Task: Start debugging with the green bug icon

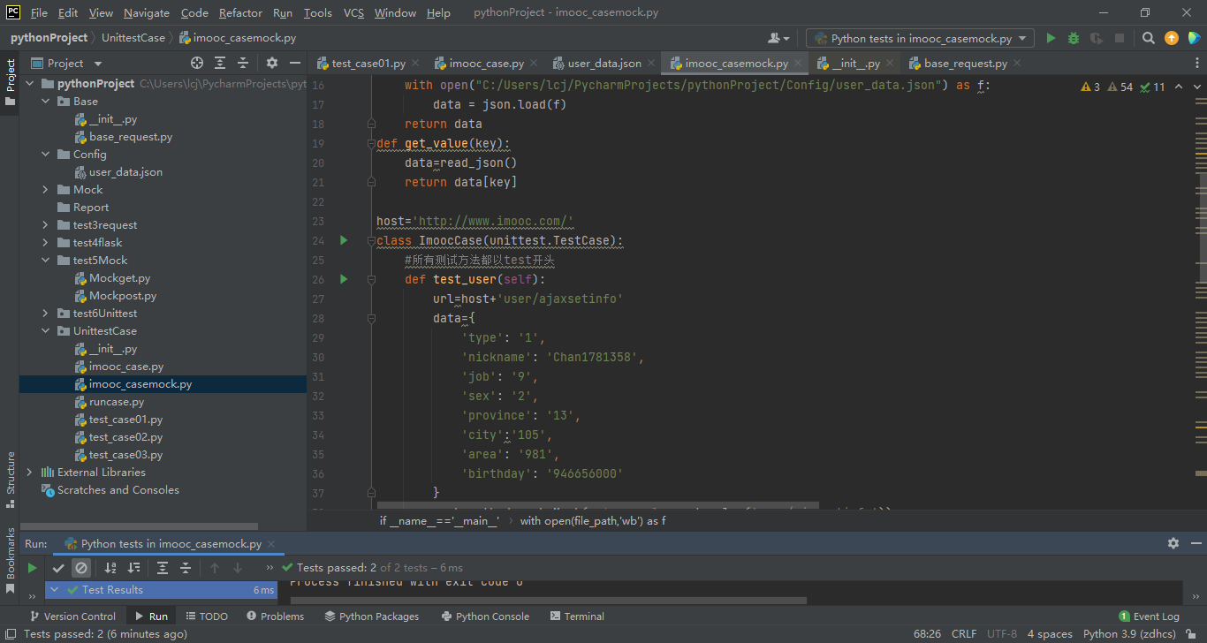Action: (1074, 38)
